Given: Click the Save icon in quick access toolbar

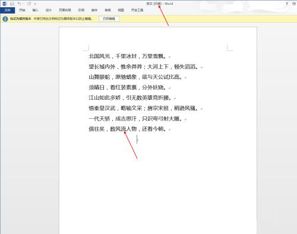Looking at the screenshot, I should tap(12, 4).
